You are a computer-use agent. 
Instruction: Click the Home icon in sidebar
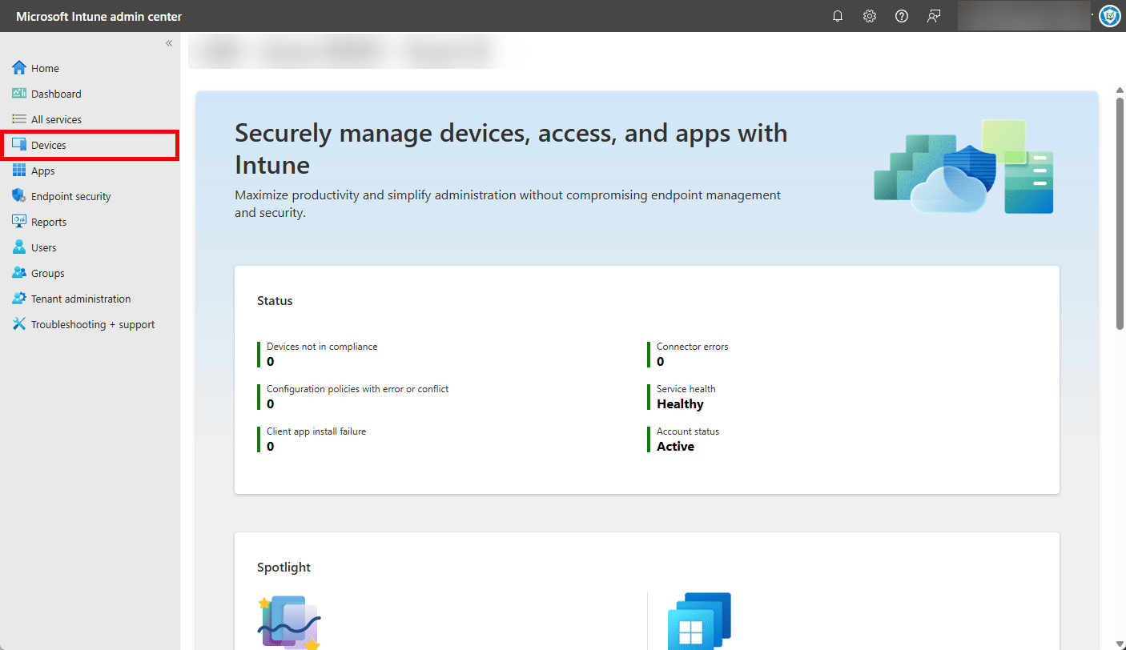19,68
